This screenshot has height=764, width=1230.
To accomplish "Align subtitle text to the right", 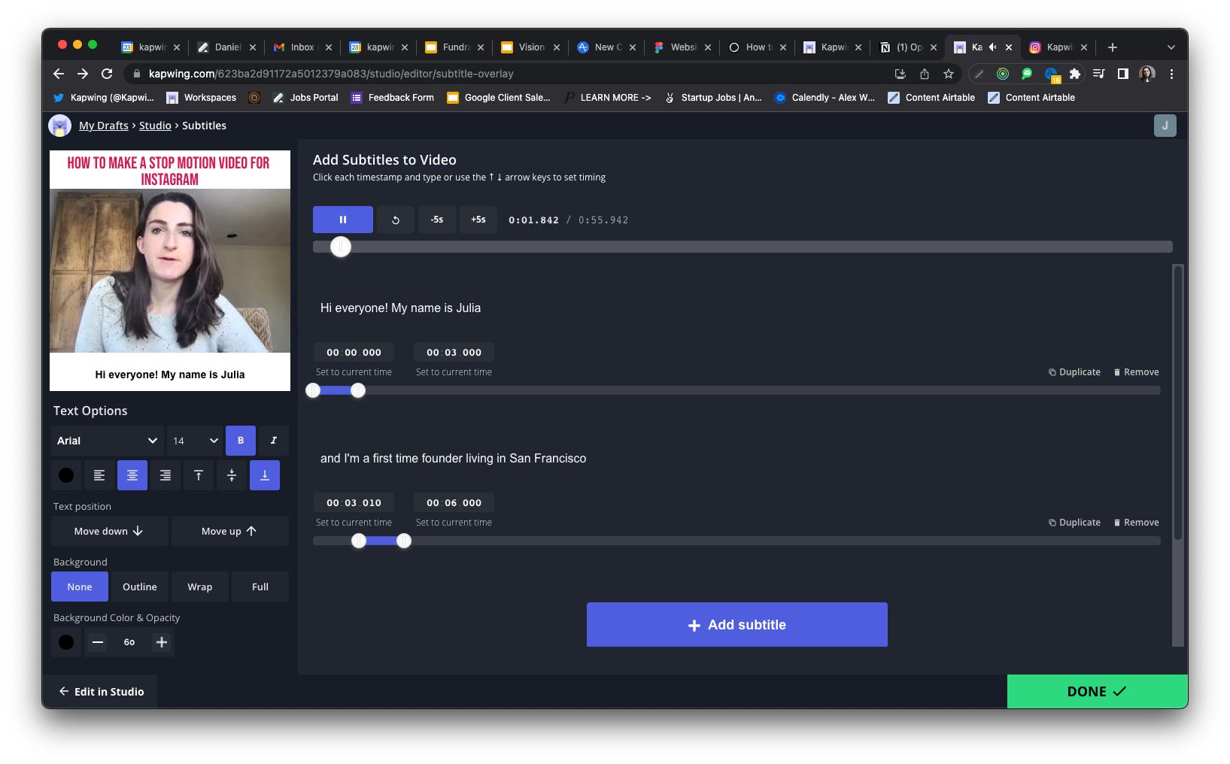I will (x=166, y=475).
